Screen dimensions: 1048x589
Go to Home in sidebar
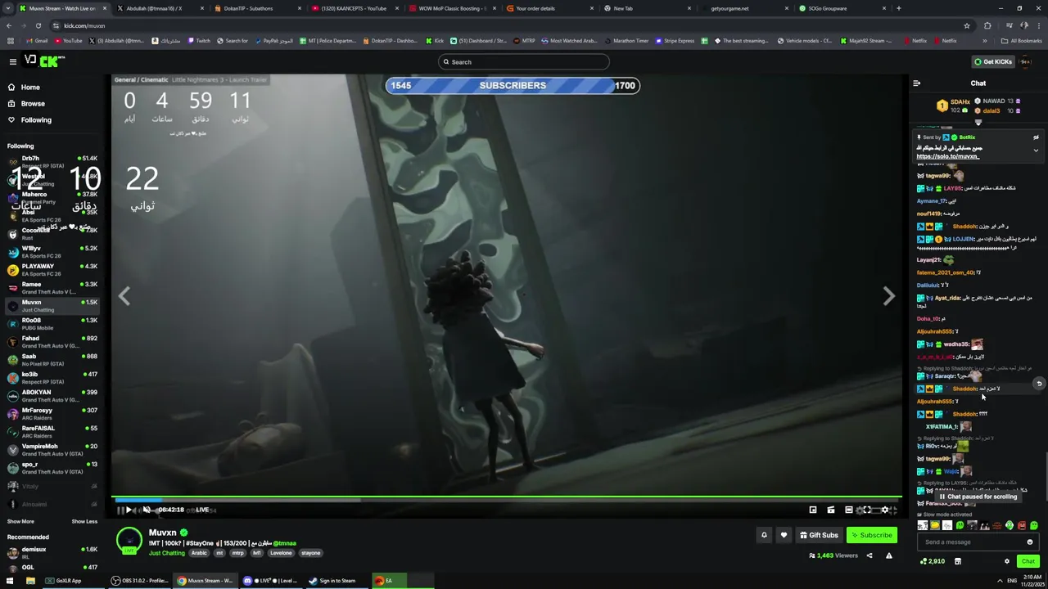[x=30, y=87]
